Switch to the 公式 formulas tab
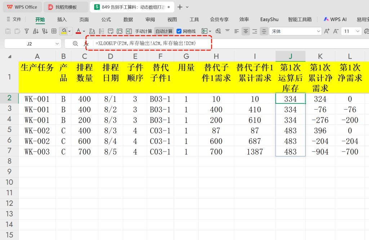This screenshot has width=369, height=240. pyautogui.click(x=106, y=19)
